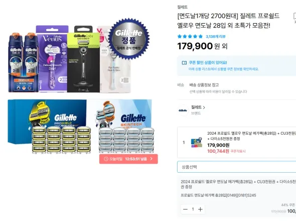The width and height of the screenshot is (296, 222).
Task: Open the 질레트 brand page chevron
Action: pos(204,107)
